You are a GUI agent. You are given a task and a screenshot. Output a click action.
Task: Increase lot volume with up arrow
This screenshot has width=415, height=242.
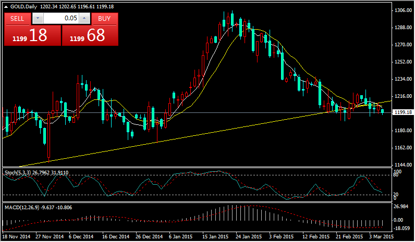84,18
